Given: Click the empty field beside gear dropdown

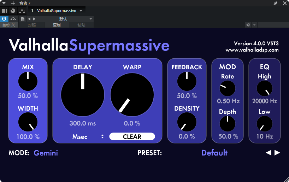Looking at the screenshot, I should [273, 25].
